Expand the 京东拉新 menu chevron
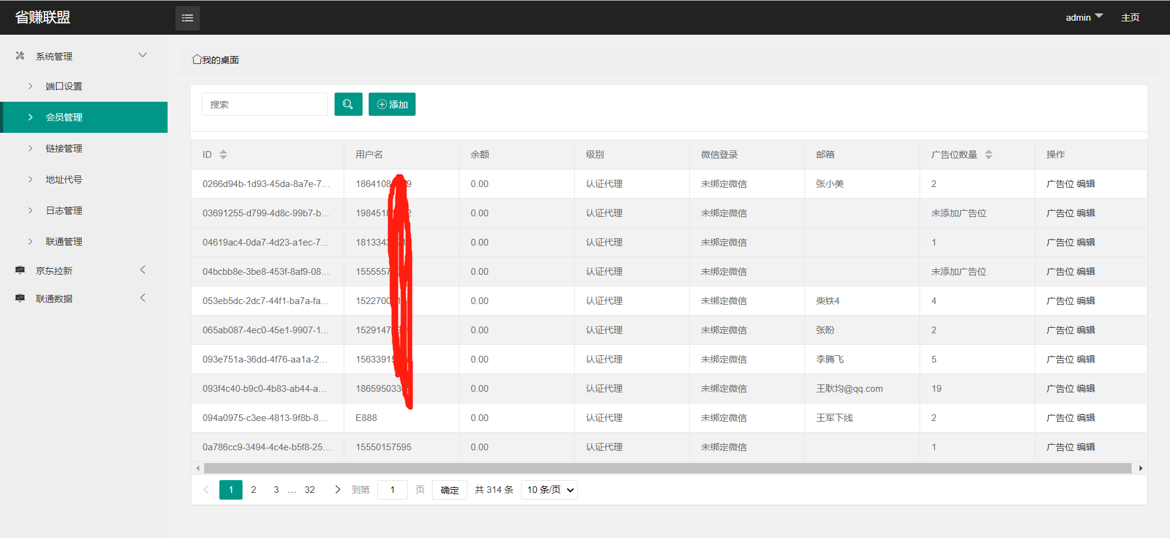The image size is (1170, 538). [x=143, y=270]
